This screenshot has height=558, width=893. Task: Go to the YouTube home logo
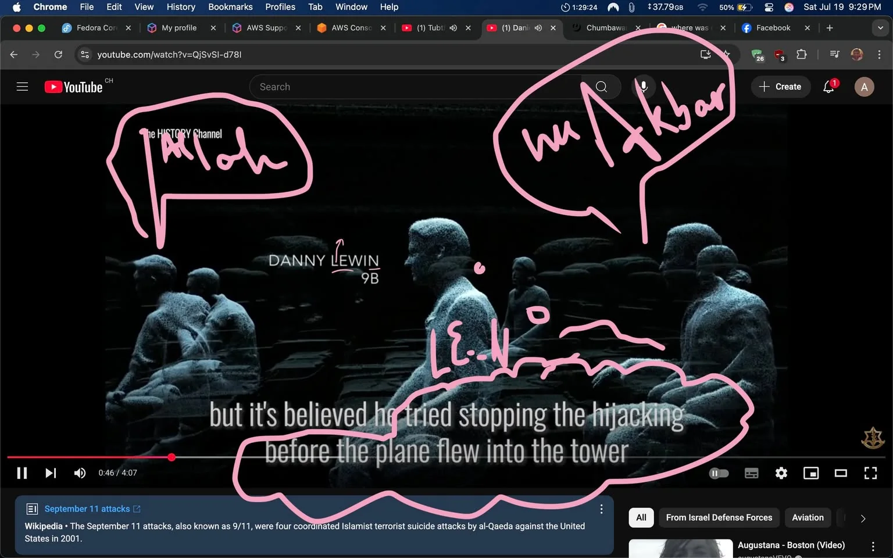tap(74, 87)
